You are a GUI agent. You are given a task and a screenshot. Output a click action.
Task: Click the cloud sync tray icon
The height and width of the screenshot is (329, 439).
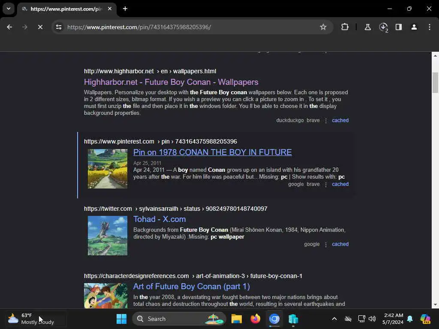pyautogui.click(x=348, y=319)
